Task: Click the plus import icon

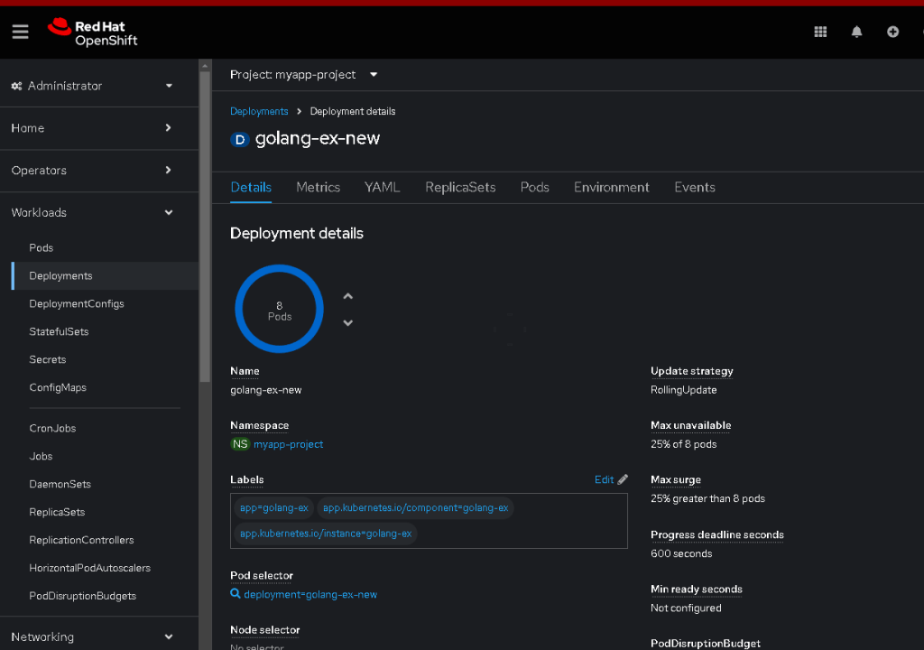Action: 892,32
